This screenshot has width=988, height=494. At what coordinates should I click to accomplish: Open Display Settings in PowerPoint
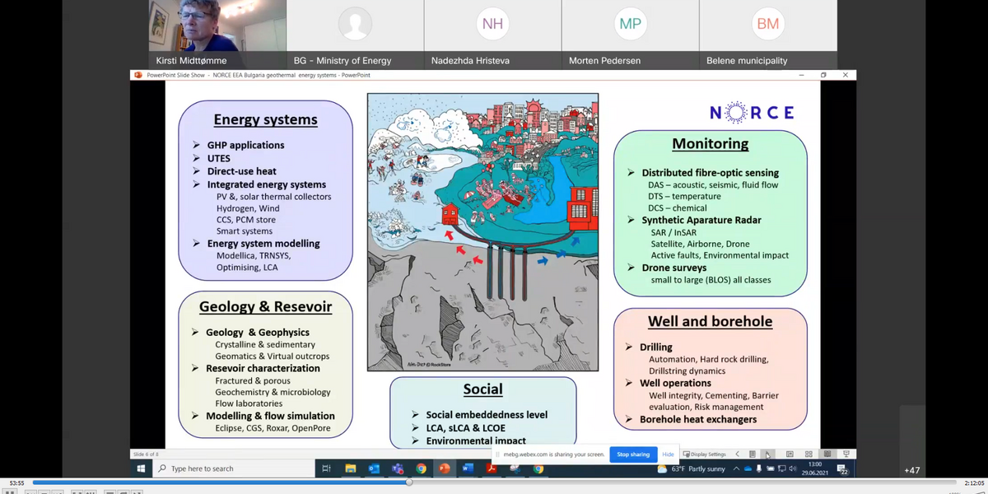[x=705, y=454]
